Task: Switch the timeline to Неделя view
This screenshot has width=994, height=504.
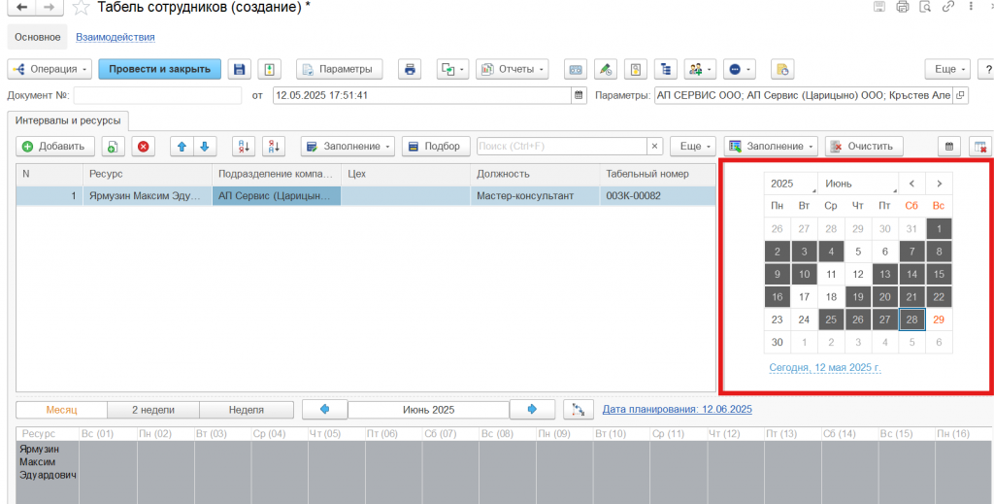Action: 247,410
